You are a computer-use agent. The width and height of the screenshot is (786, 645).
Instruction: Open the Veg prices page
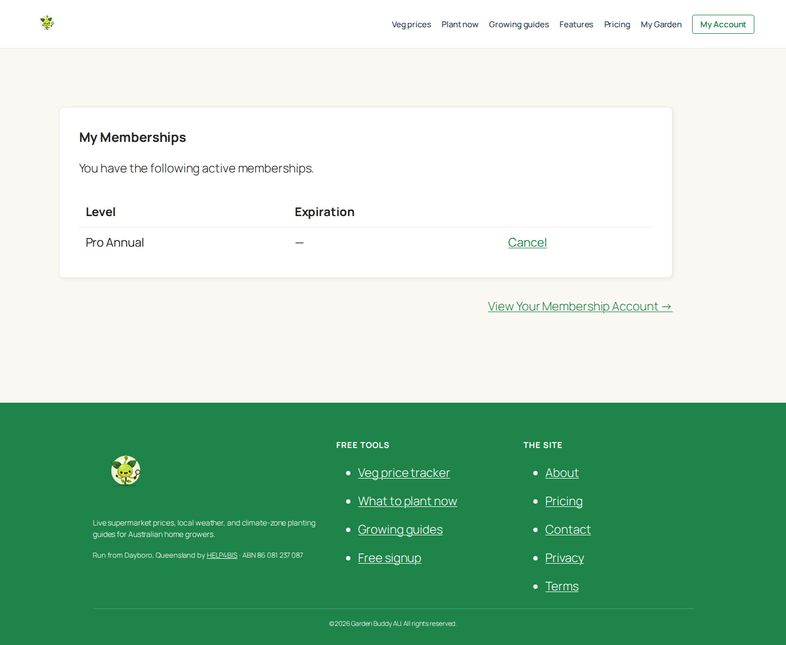(411, 24)
